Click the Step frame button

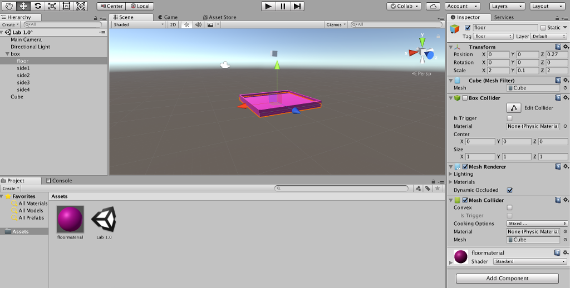coord(297,6)
